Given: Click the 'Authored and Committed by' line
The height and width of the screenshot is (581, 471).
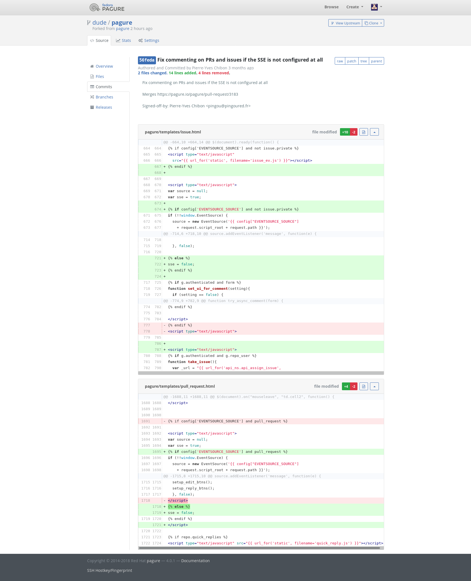Looking at the screenshot, I should [196, 68].
